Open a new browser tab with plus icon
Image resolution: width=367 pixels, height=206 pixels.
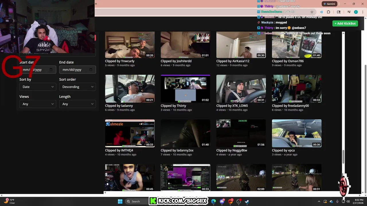96,4
